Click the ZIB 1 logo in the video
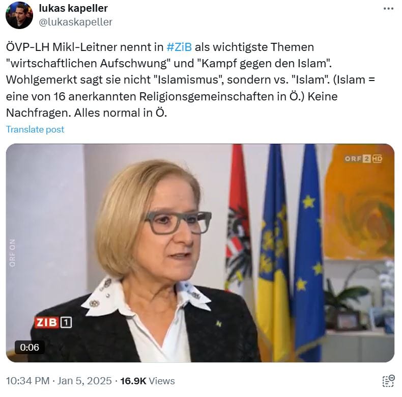Screen dimensions: 402x397 tap(53, 323)
